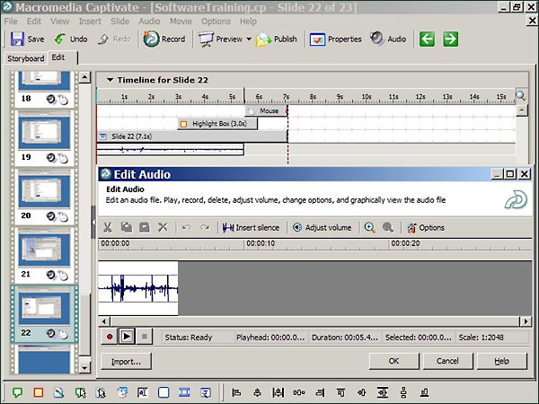
Task: Click the Paste icon in Edit Audio
Action: [145, 227]
